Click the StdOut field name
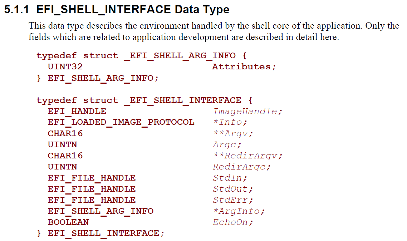Viewport: 407px width, 241px height. (x=230, y=189)
